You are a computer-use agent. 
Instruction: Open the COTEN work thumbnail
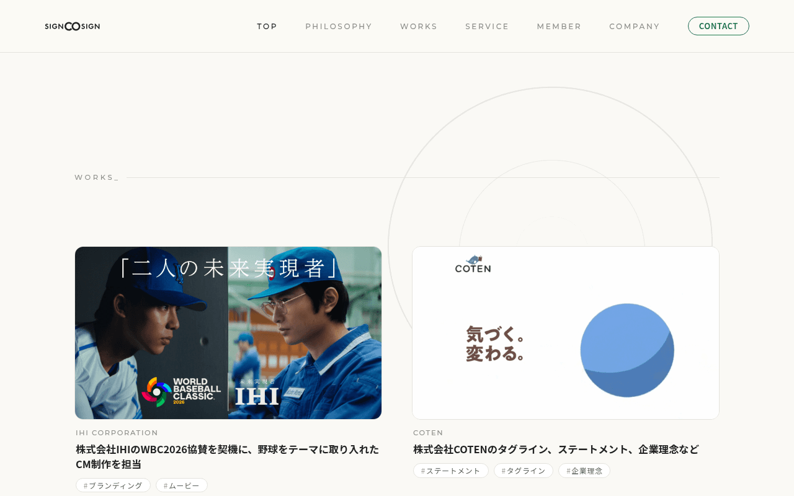coord(566,333)
